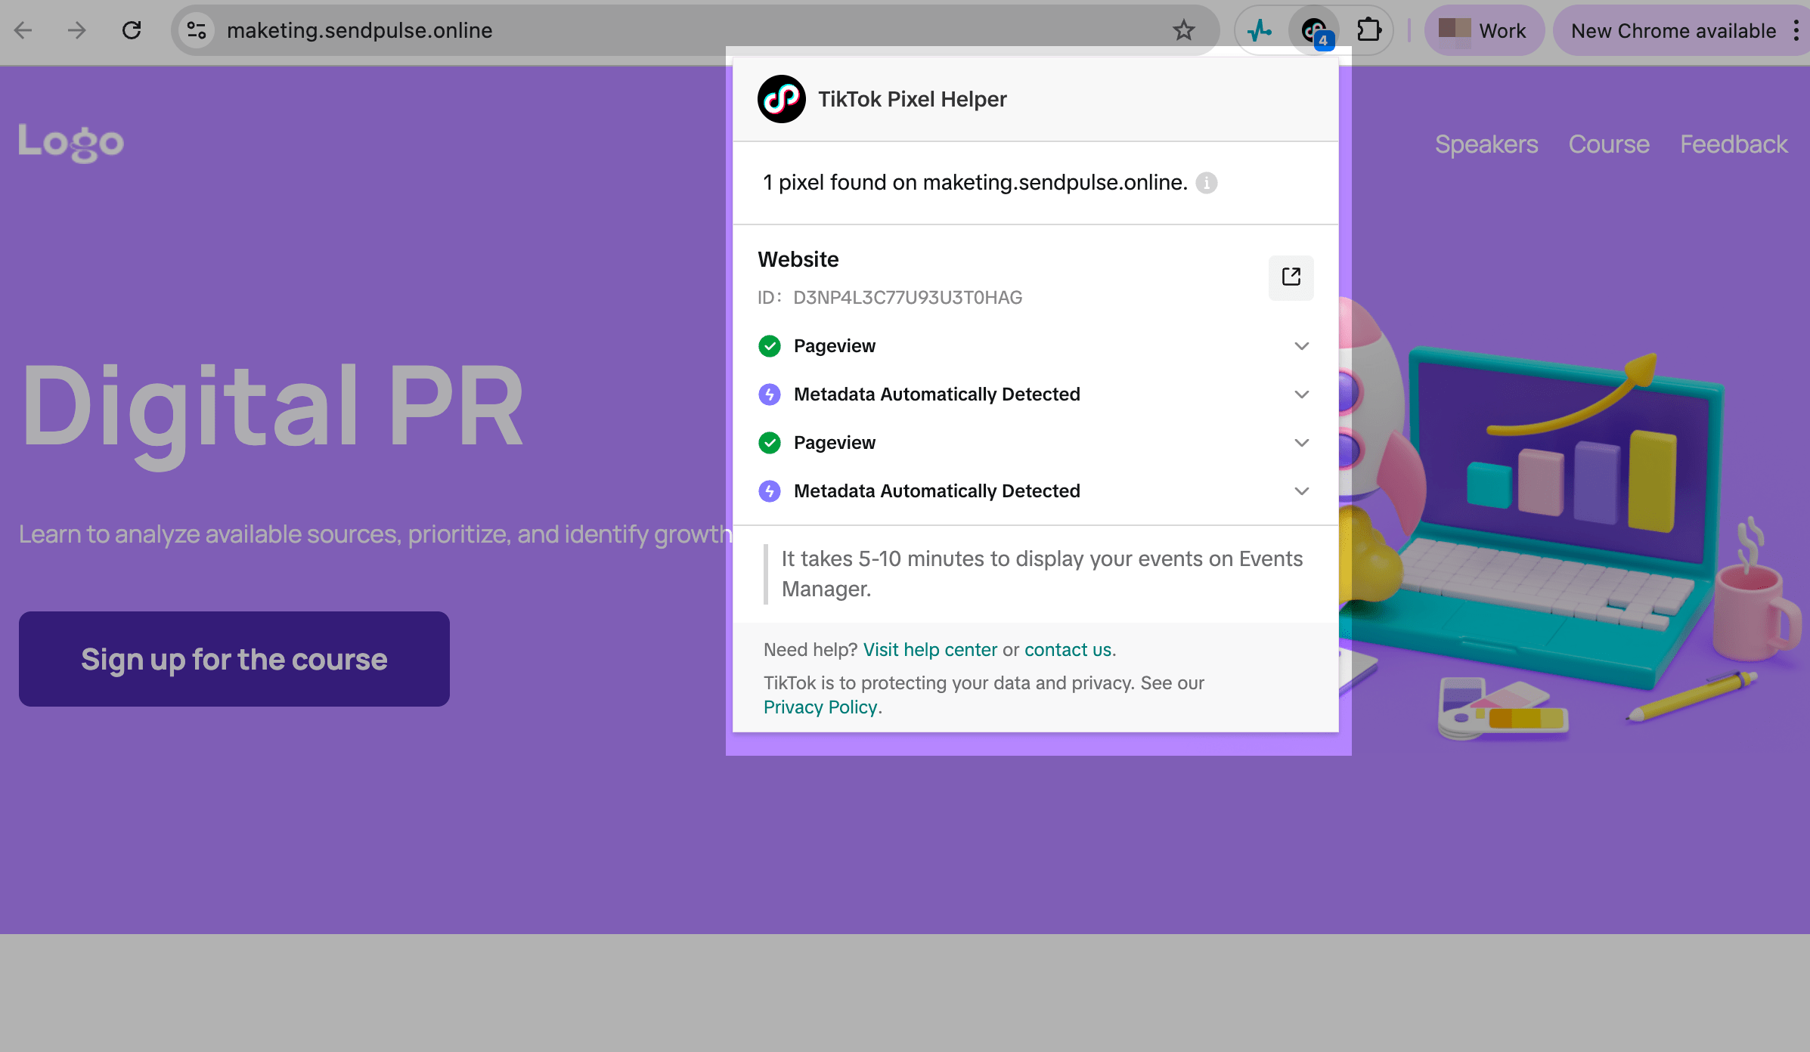Click Sign up for the course button
Screen dimensions: 1810x1052
(x=234, y=659)
